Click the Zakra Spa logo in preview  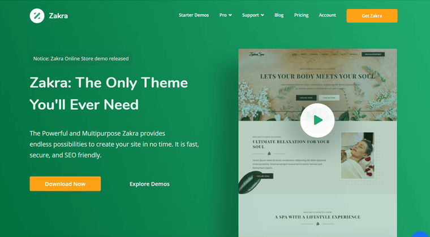pyautogui.click(x=257, y=55)
